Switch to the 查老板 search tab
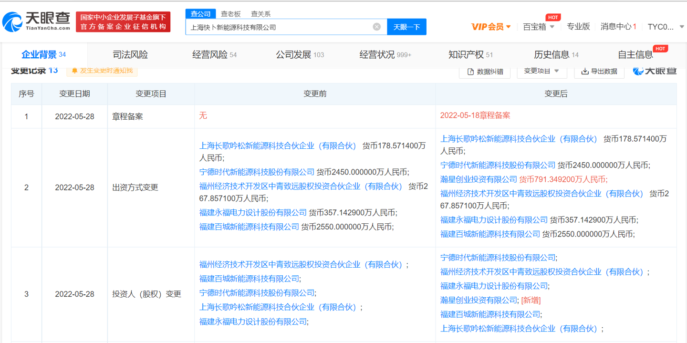The height and width of the screenshot is (343, 687). pyautogui.click(x=230, y=14)
